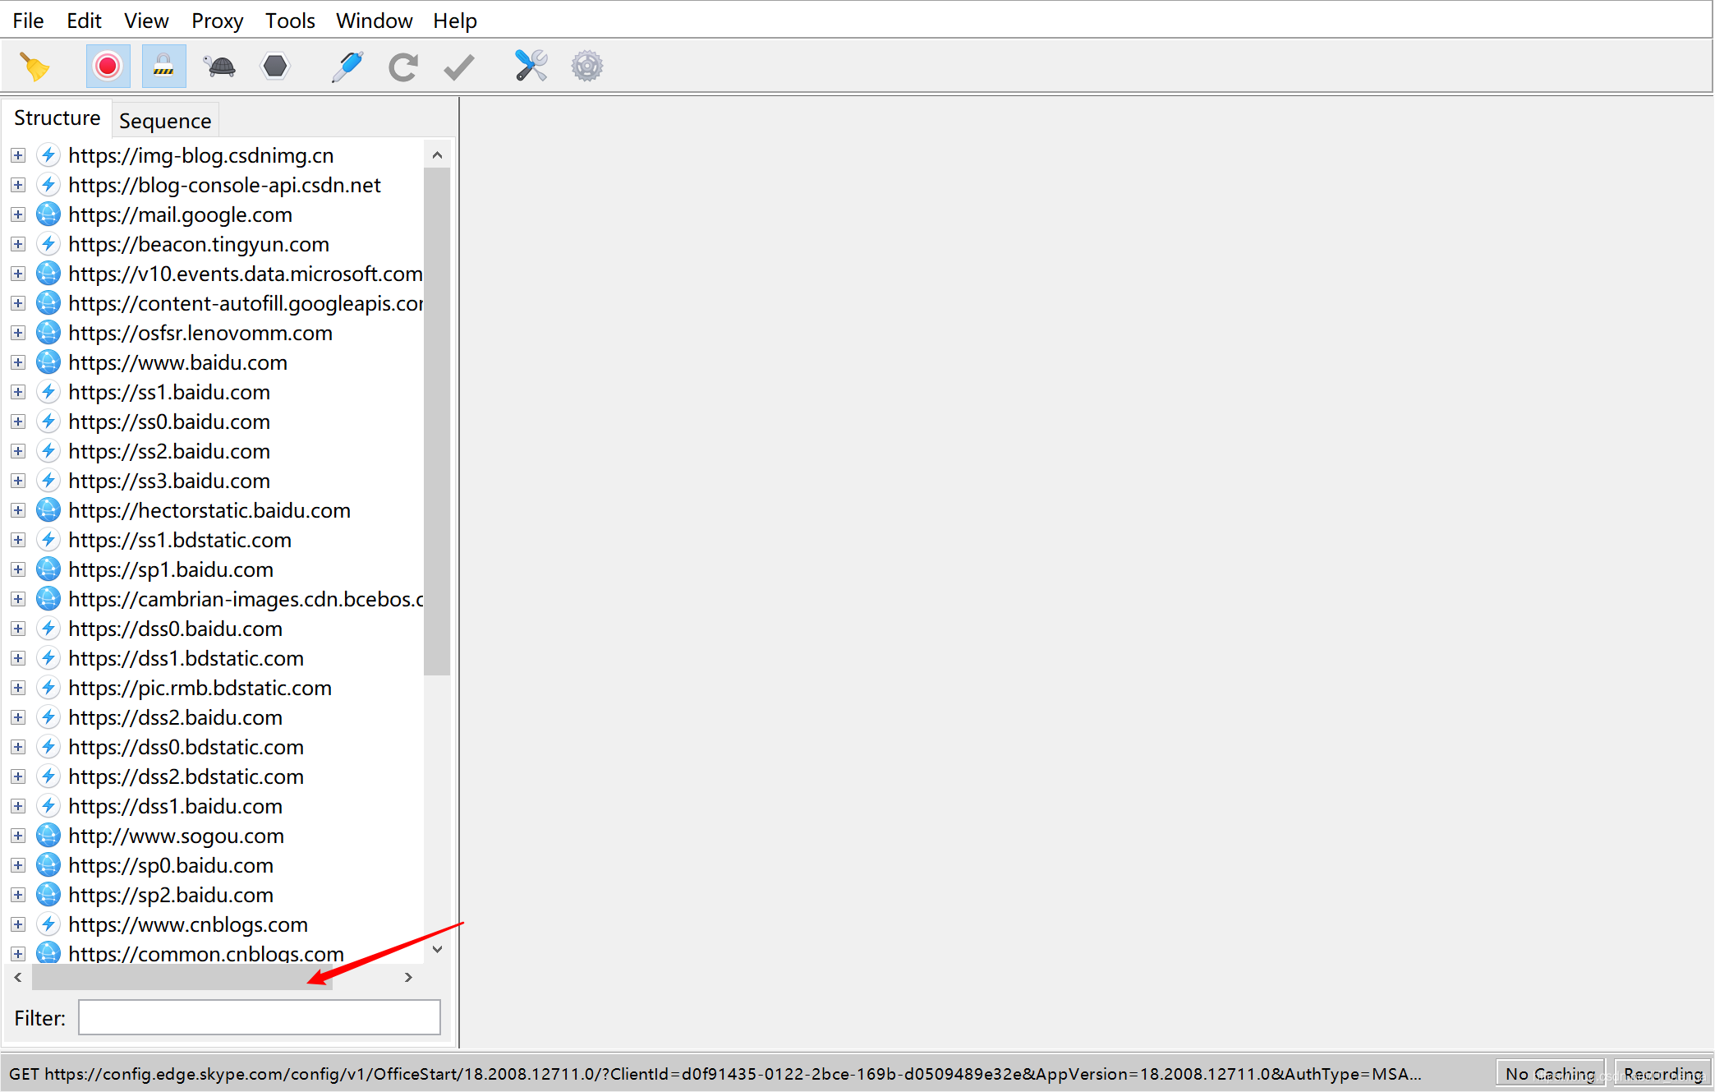The height and width of the screenshot is (1092, 1715).
Task: Click the lightning icon for www.cnblogs.com
Action: tap(48, 924)
